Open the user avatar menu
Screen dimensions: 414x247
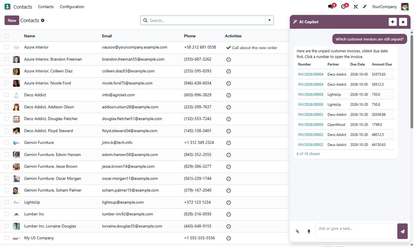[405, 6]
